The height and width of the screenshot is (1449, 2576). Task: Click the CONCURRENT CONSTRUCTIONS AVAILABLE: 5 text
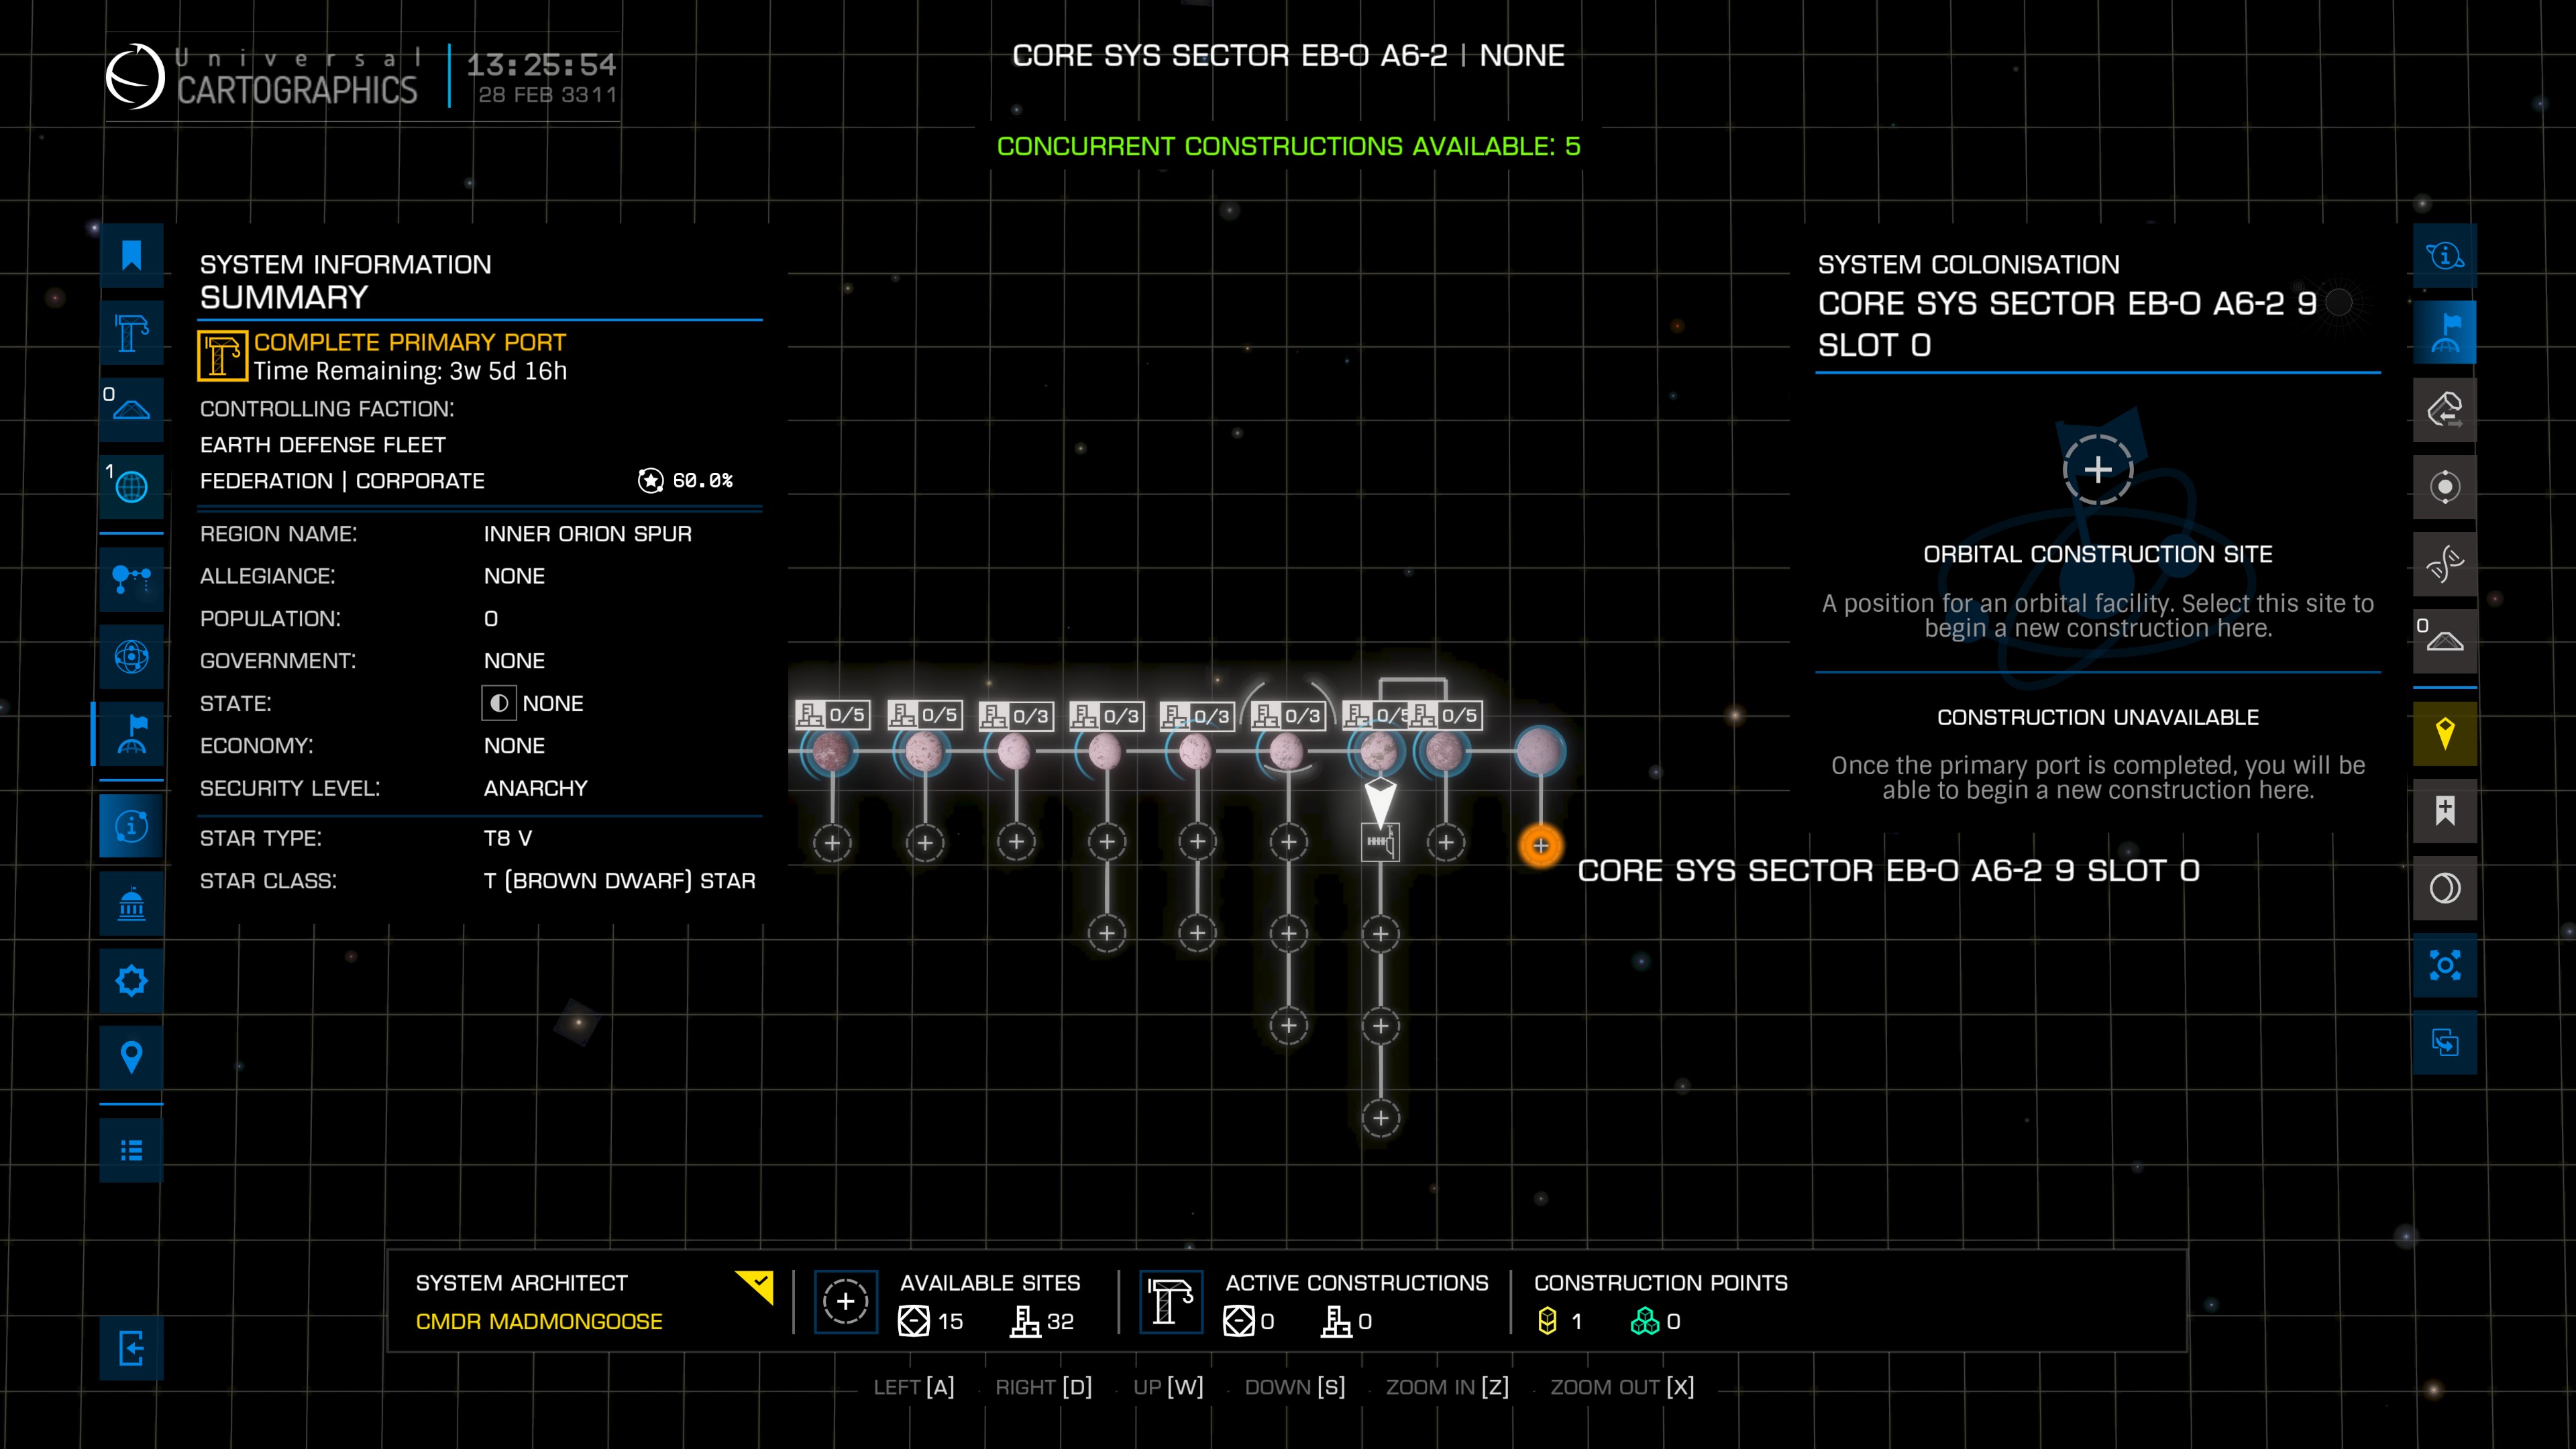pyautogui.click(x=1288, y=146)
